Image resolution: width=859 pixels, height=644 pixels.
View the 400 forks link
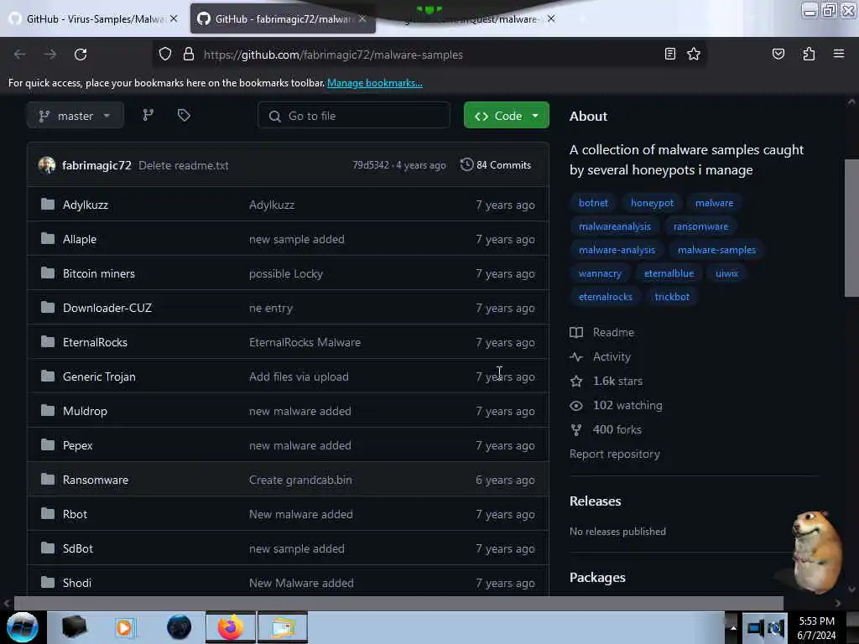(x=606, y=430)
